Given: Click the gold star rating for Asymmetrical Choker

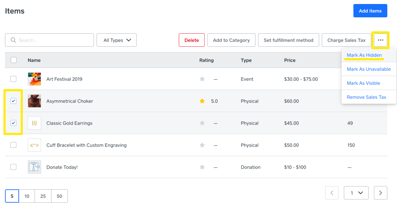Looking at the screenshot, I should (x=202, y=101).
